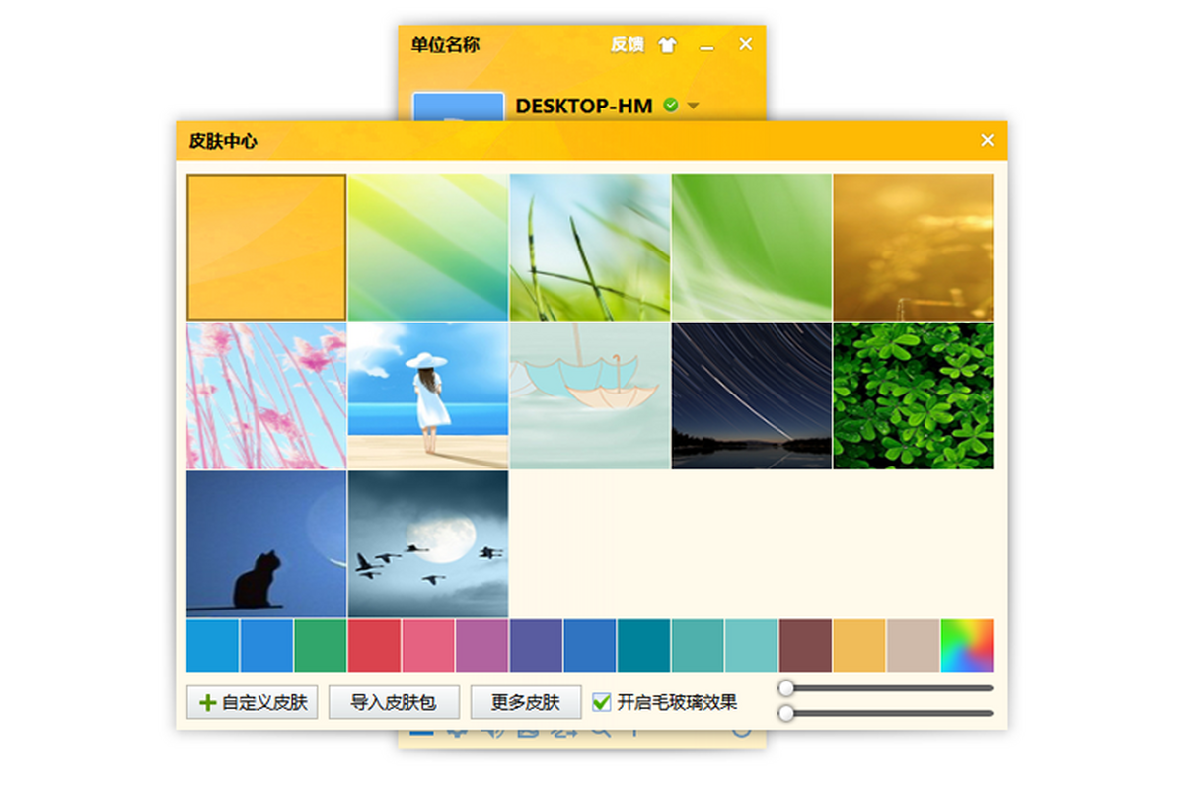Select the girl on beach skin thumbnail

[x=428, y=395]
